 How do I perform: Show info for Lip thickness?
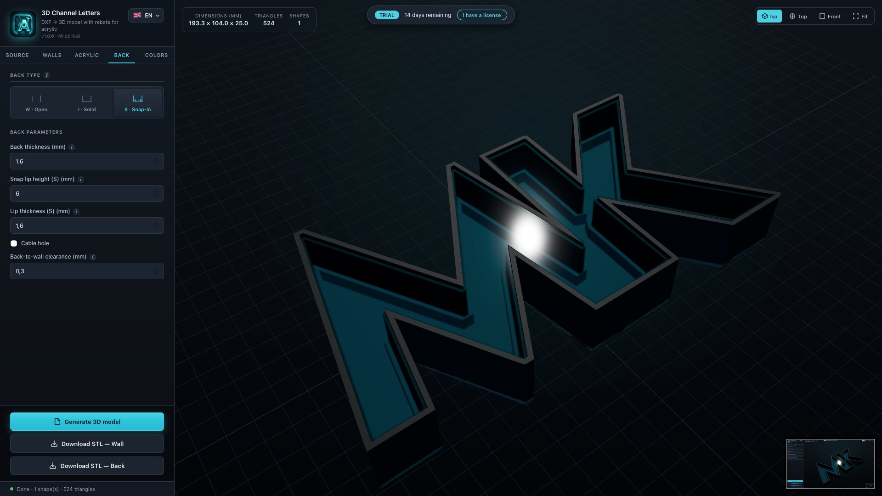pyautogui.click(x=76, y=212)
